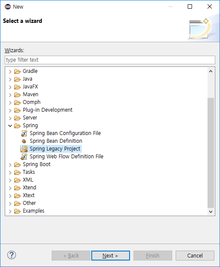The width and height of the screenshot is (220, 267).
Task: Click the Spring Legacy Project icon
Action: coord(24,149)
